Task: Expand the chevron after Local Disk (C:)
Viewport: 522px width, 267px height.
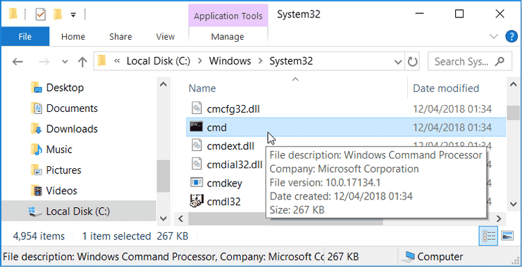Action: (x=200, y=61)
